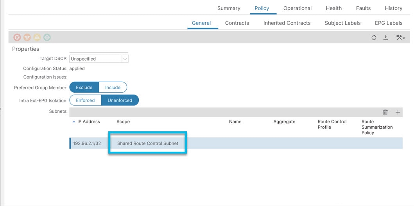414x206 pixels.
Task: Select Unenforced for Intra Ext-EPG Isolation
Action: pyautogui.click(x=120, y=100)
